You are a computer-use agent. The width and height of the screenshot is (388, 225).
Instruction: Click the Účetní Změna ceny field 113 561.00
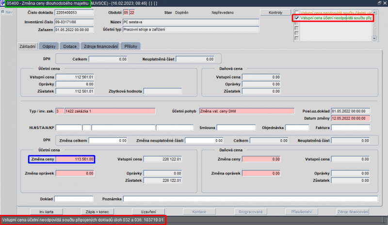point(75,159)
